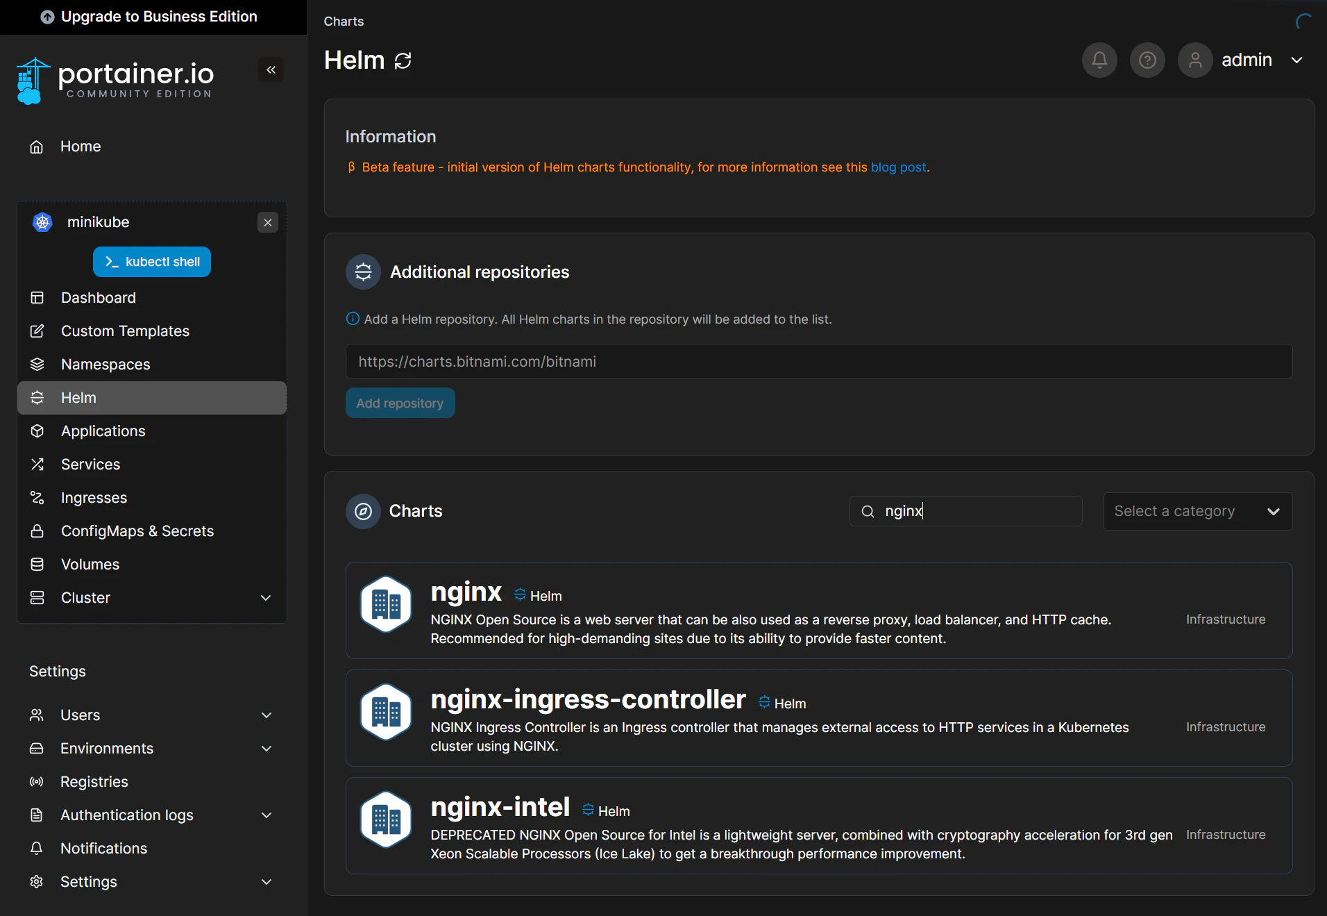
Task: Click the Environments drive icon
Action: tap(37, 749)
